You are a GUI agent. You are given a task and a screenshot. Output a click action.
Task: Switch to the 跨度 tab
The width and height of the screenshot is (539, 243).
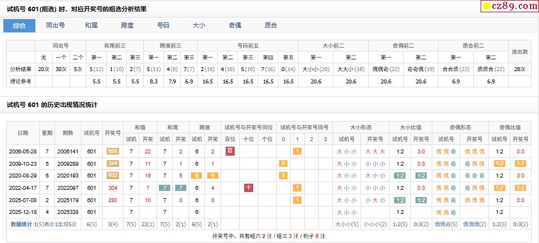(127, 25)
